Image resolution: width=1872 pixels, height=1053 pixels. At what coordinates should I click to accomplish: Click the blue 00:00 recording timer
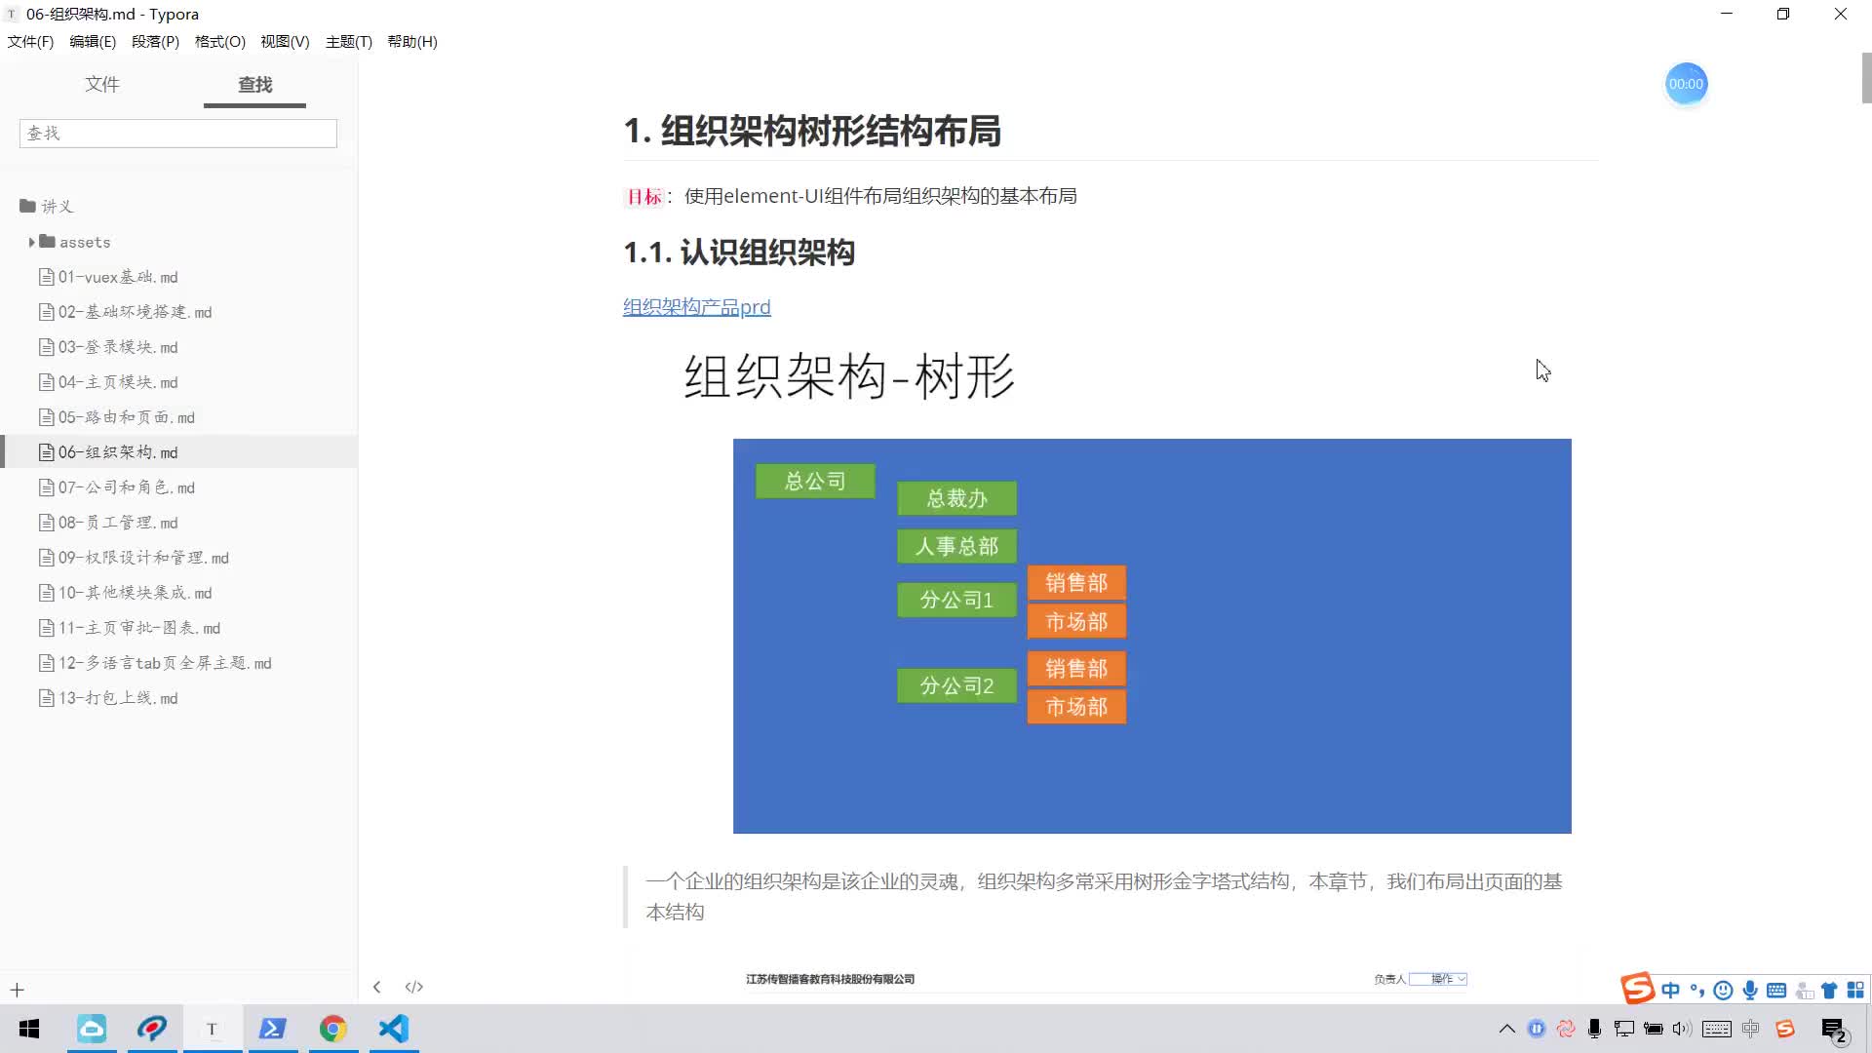click(x=1686, y=84)
